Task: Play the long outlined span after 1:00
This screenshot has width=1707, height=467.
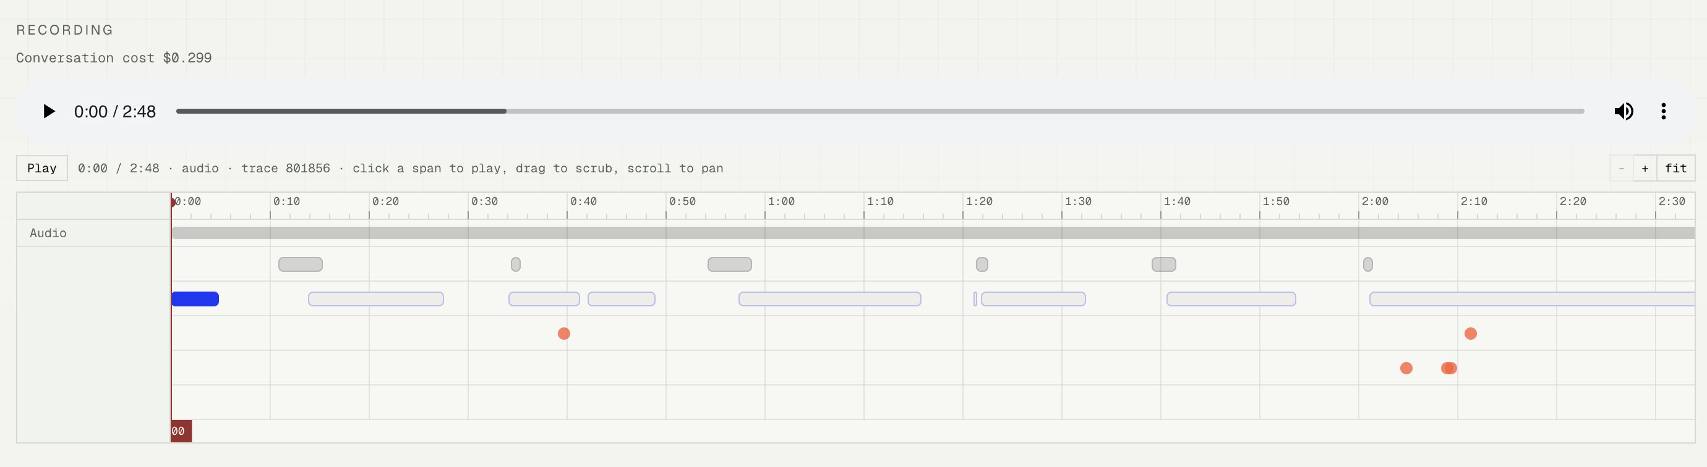Action: coord(829,299)
